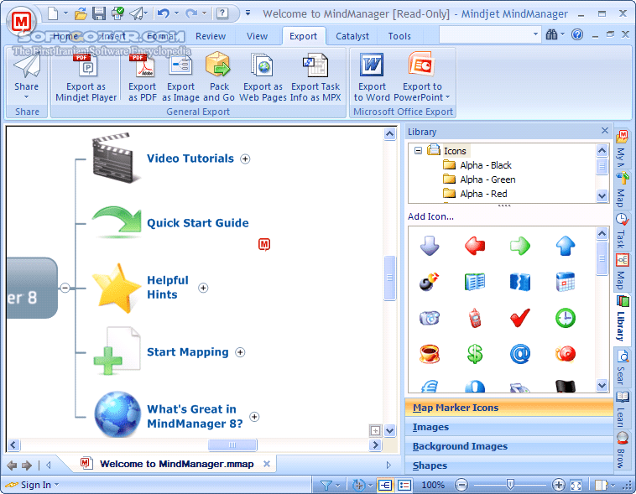Screen dimensions: 636x494
Task: Click the Quick Start Guide topic
Action: pos(198,223)
